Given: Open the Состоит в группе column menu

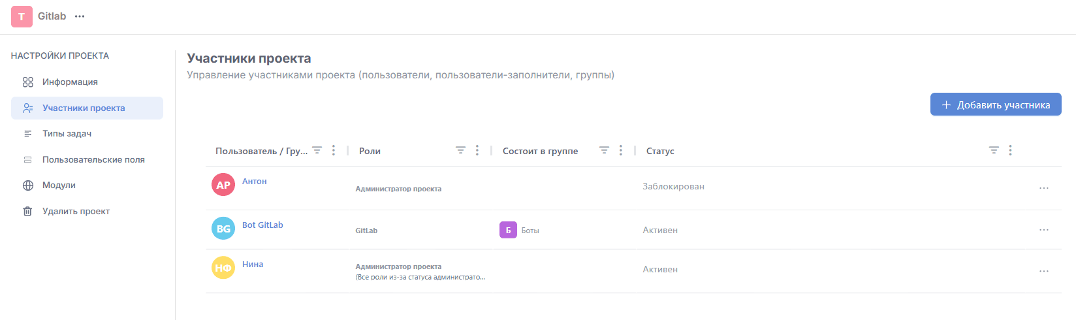Looking at the screenshot, I should coord(621,151).
